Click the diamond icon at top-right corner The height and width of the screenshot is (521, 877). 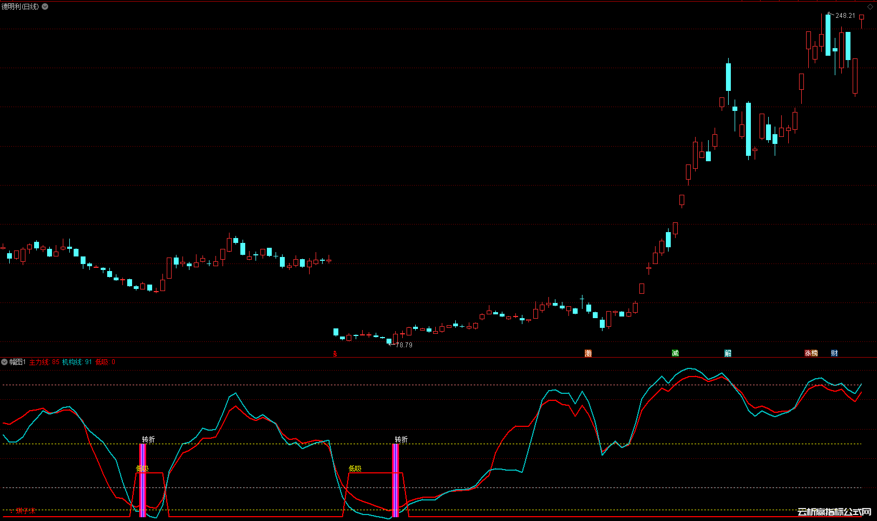pyautogui.click(x=871, y=6)
